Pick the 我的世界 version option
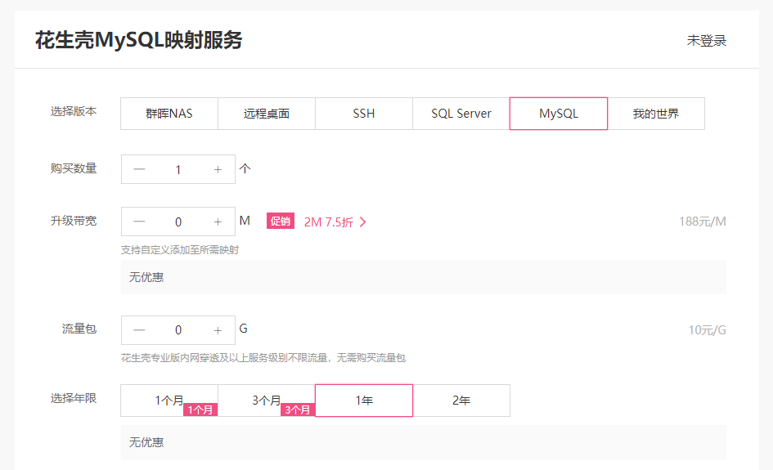773x470 pixels. (x=656, y=114)
